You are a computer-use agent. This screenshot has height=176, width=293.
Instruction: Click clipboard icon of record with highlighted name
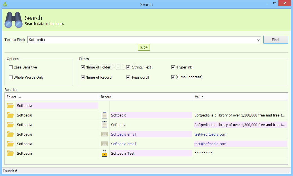(x=105, y=115)
